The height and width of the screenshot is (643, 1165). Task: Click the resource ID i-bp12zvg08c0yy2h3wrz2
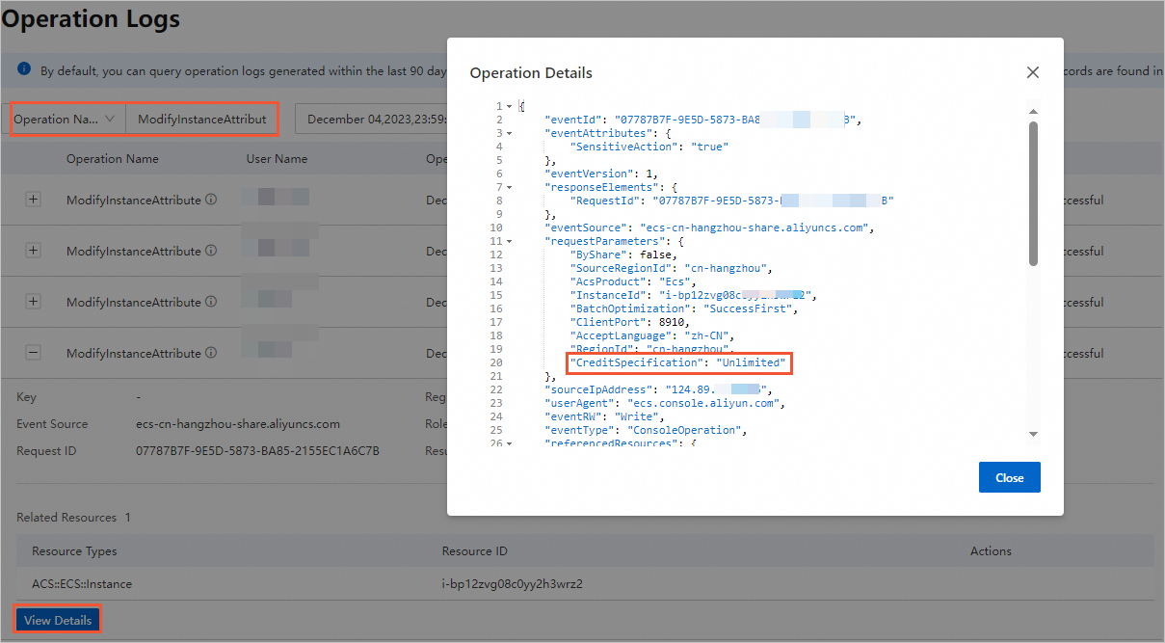pos(512,583)
